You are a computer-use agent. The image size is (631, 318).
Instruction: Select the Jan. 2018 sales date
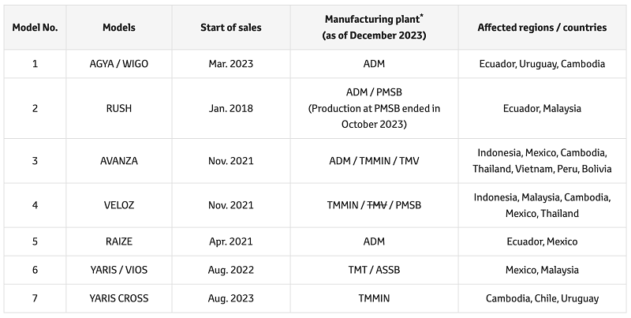[x=231, y=108]
